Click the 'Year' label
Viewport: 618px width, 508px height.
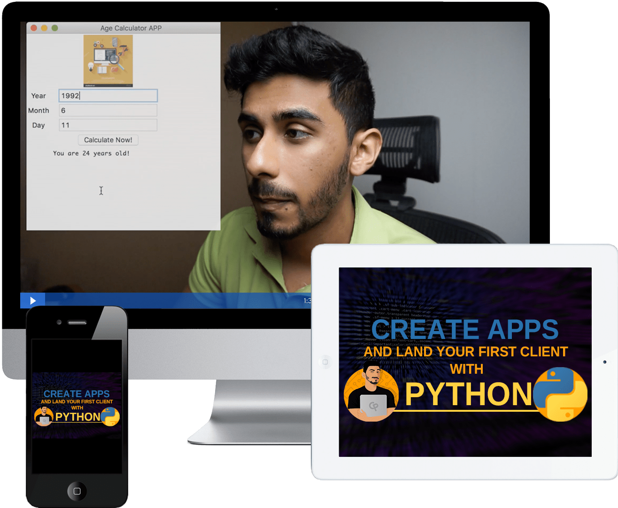(39, 96)
